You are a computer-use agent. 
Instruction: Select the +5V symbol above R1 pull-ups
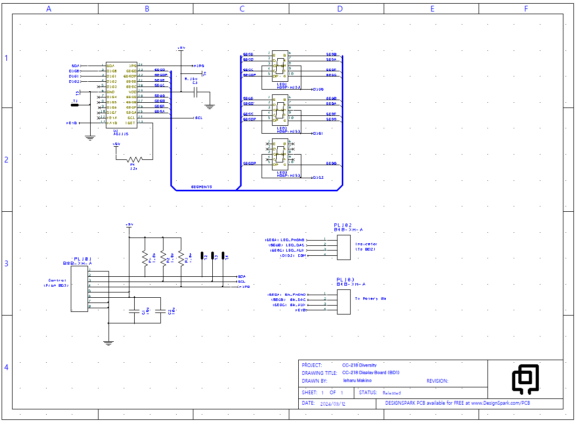point(129,226)
